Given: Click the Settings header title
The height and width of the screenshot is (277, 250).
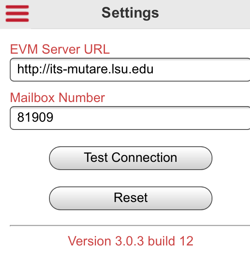Looking at the screenshot, I should [130, 13].
